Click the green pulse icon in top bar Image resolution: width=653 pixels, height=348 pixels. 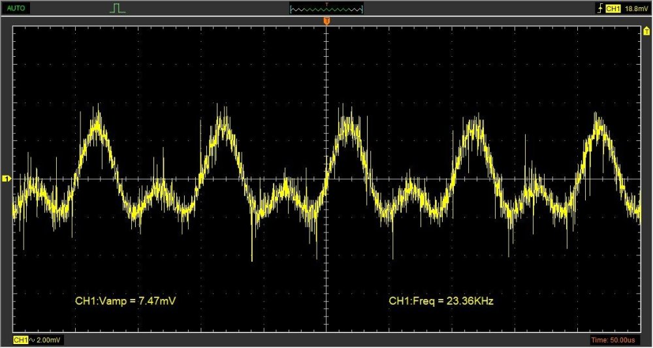click(117, 8)
